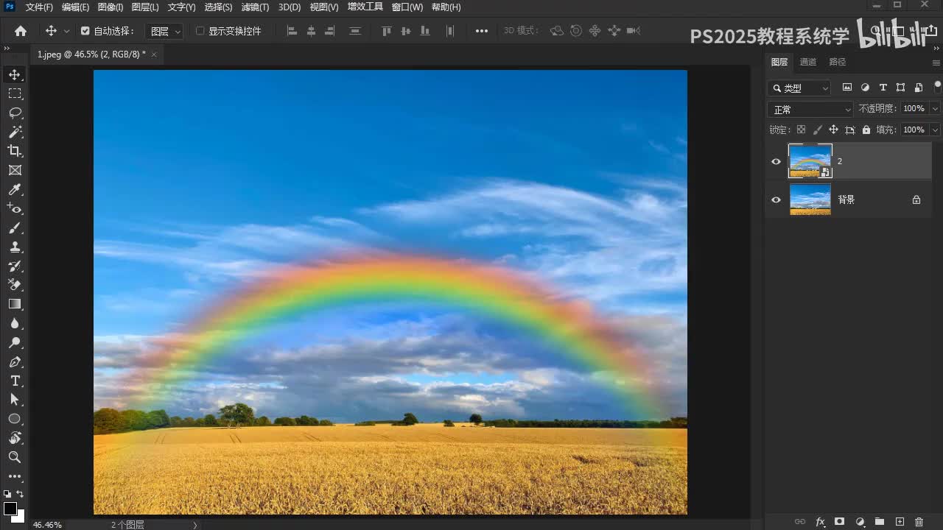Select the Rectangular Marquee tool
This screenshot has width=943, height=530.
point(15,93)
